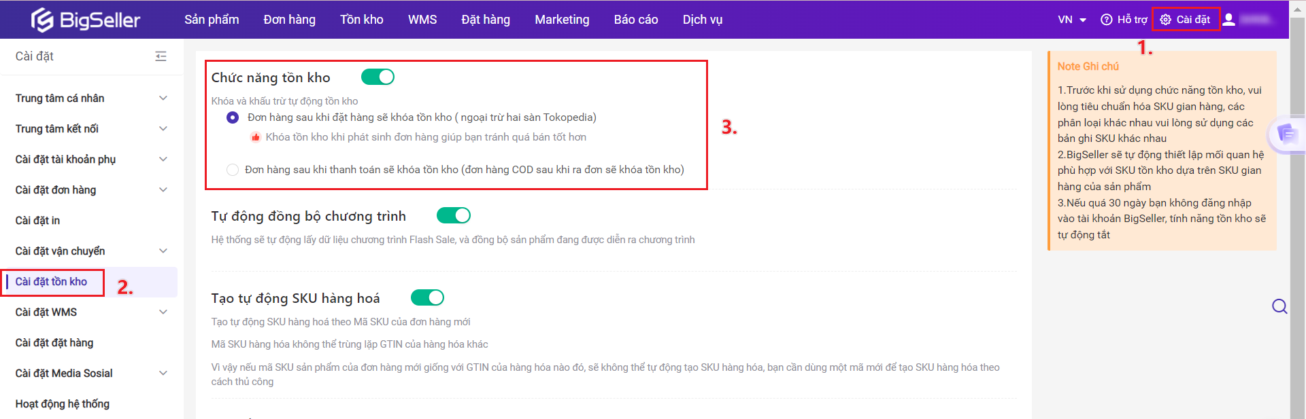The width and height of the screenshot is (1306, 419).
Task: Click the Hỗ trợ link text
Action: pyautogui.click(x=1132, y=20)
